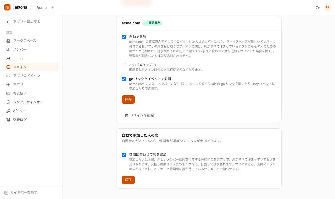Click the アプリのドメイン link icon
Viewport: 335px width, 199px height.
[8, 76]
